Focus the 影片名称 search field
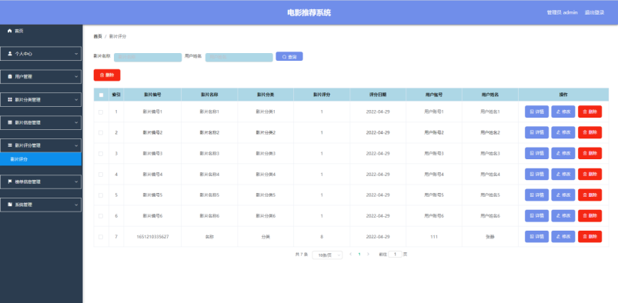This screenshot has height=303, width=618. click(148, 57)
